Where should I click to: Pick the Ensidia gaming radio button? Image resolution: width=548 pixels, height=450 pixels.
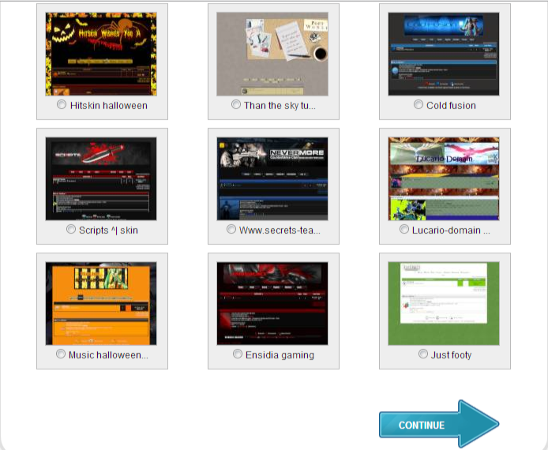point(238,354)
